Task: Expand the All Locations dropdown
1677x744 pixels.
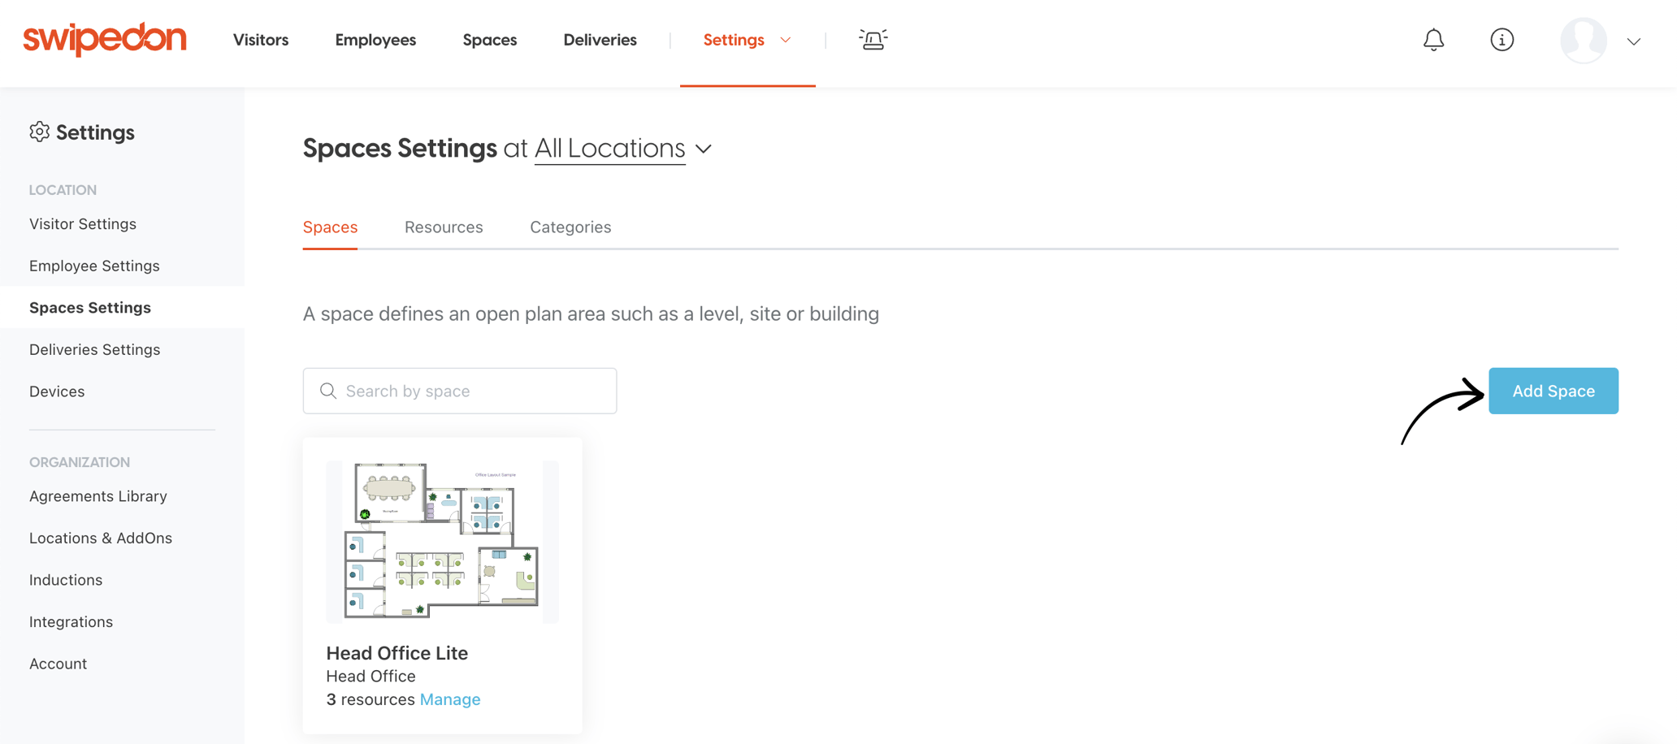Action: point(704,149)
